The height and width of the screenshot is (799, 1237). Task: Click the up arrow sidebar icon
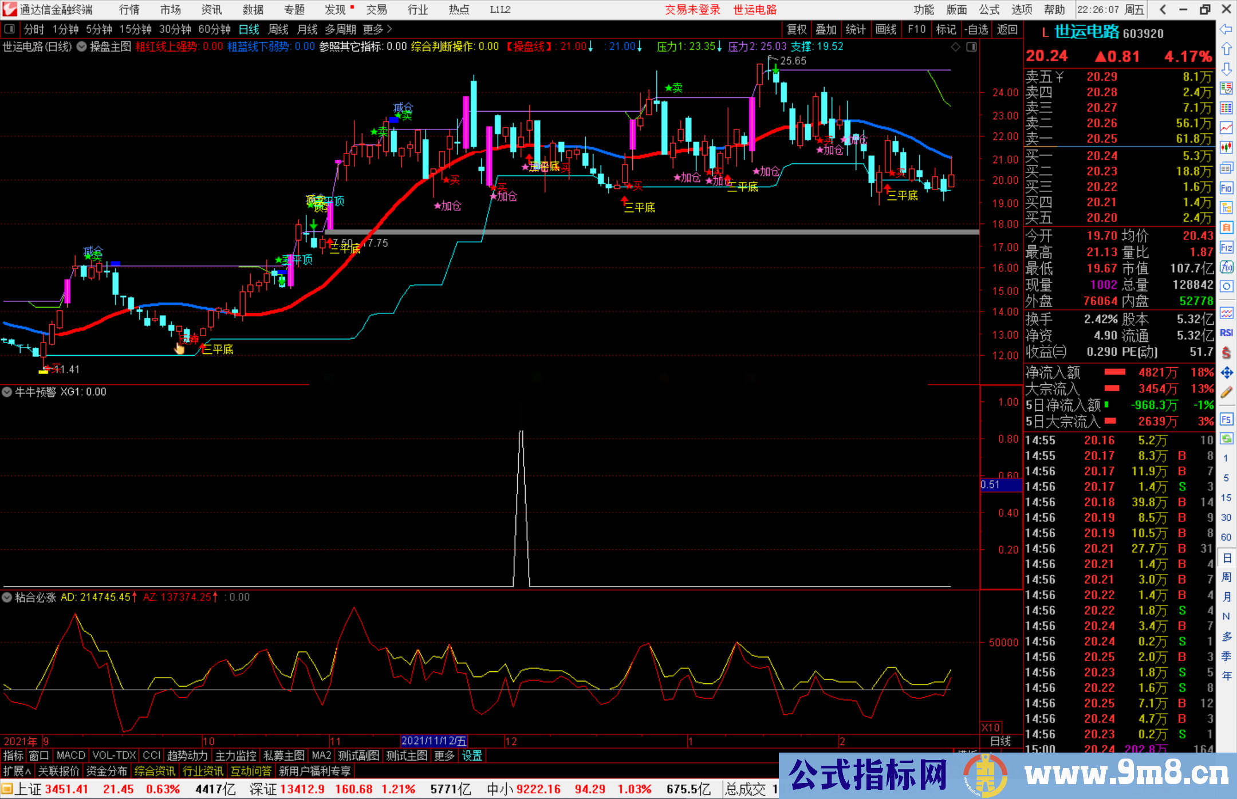pyautogui.click(x=1226, y=49)
